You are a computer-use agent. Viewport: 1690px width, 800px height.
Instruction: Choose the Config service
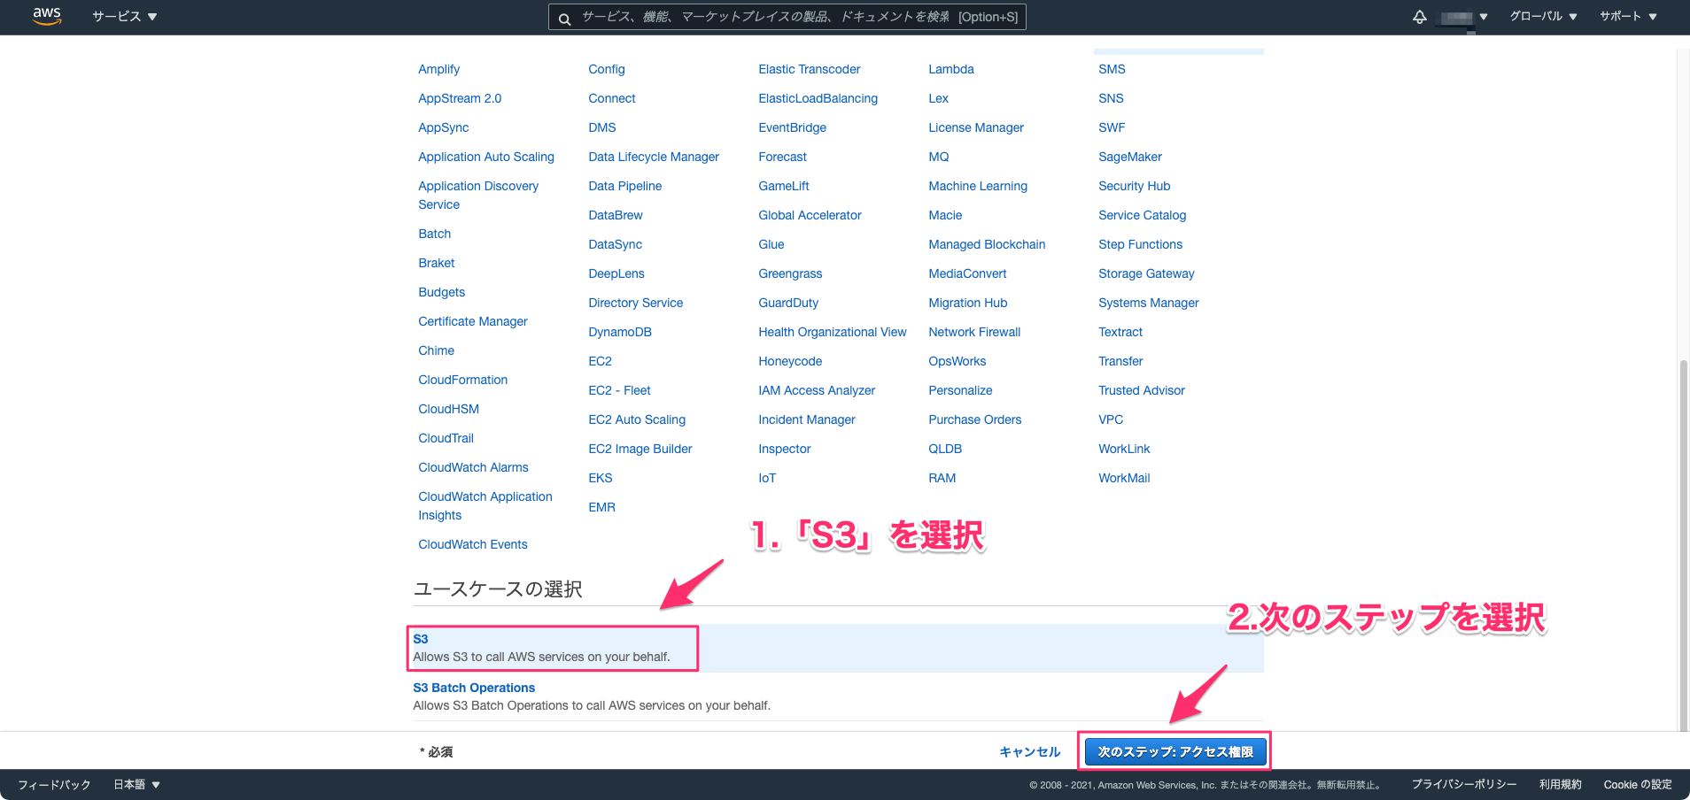[606, 69]
